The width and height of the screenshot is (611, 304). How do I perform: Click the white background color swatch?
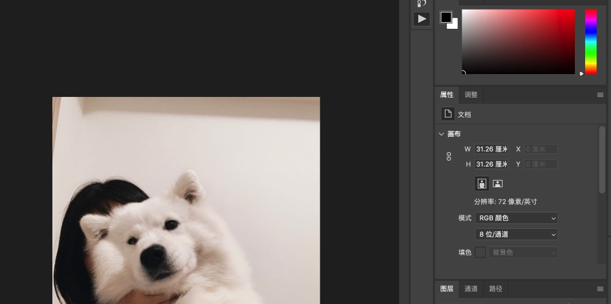(454, 25)
